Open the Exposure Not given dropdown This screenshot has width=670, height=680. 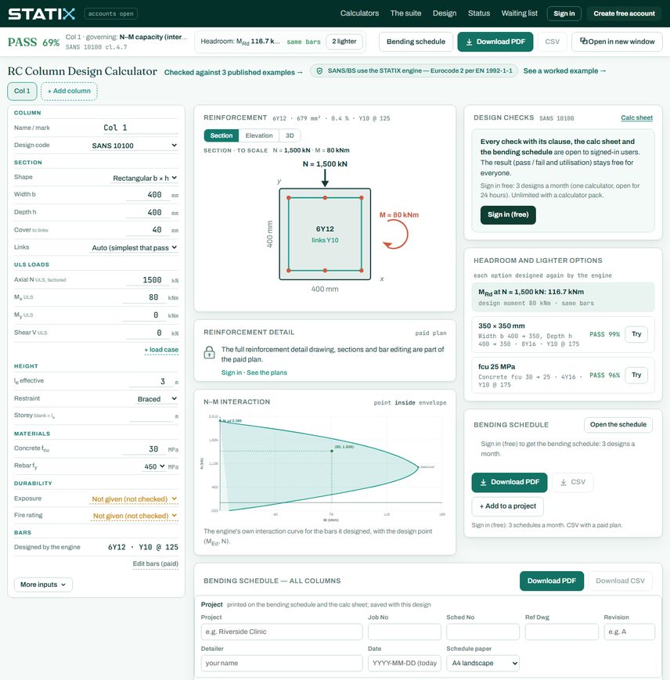[x=135, y=499]
